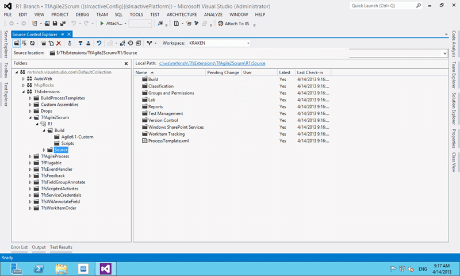This screenshot has height=276, width=460.
Task: Sort by the Name column header
Action: click(170, 72)
